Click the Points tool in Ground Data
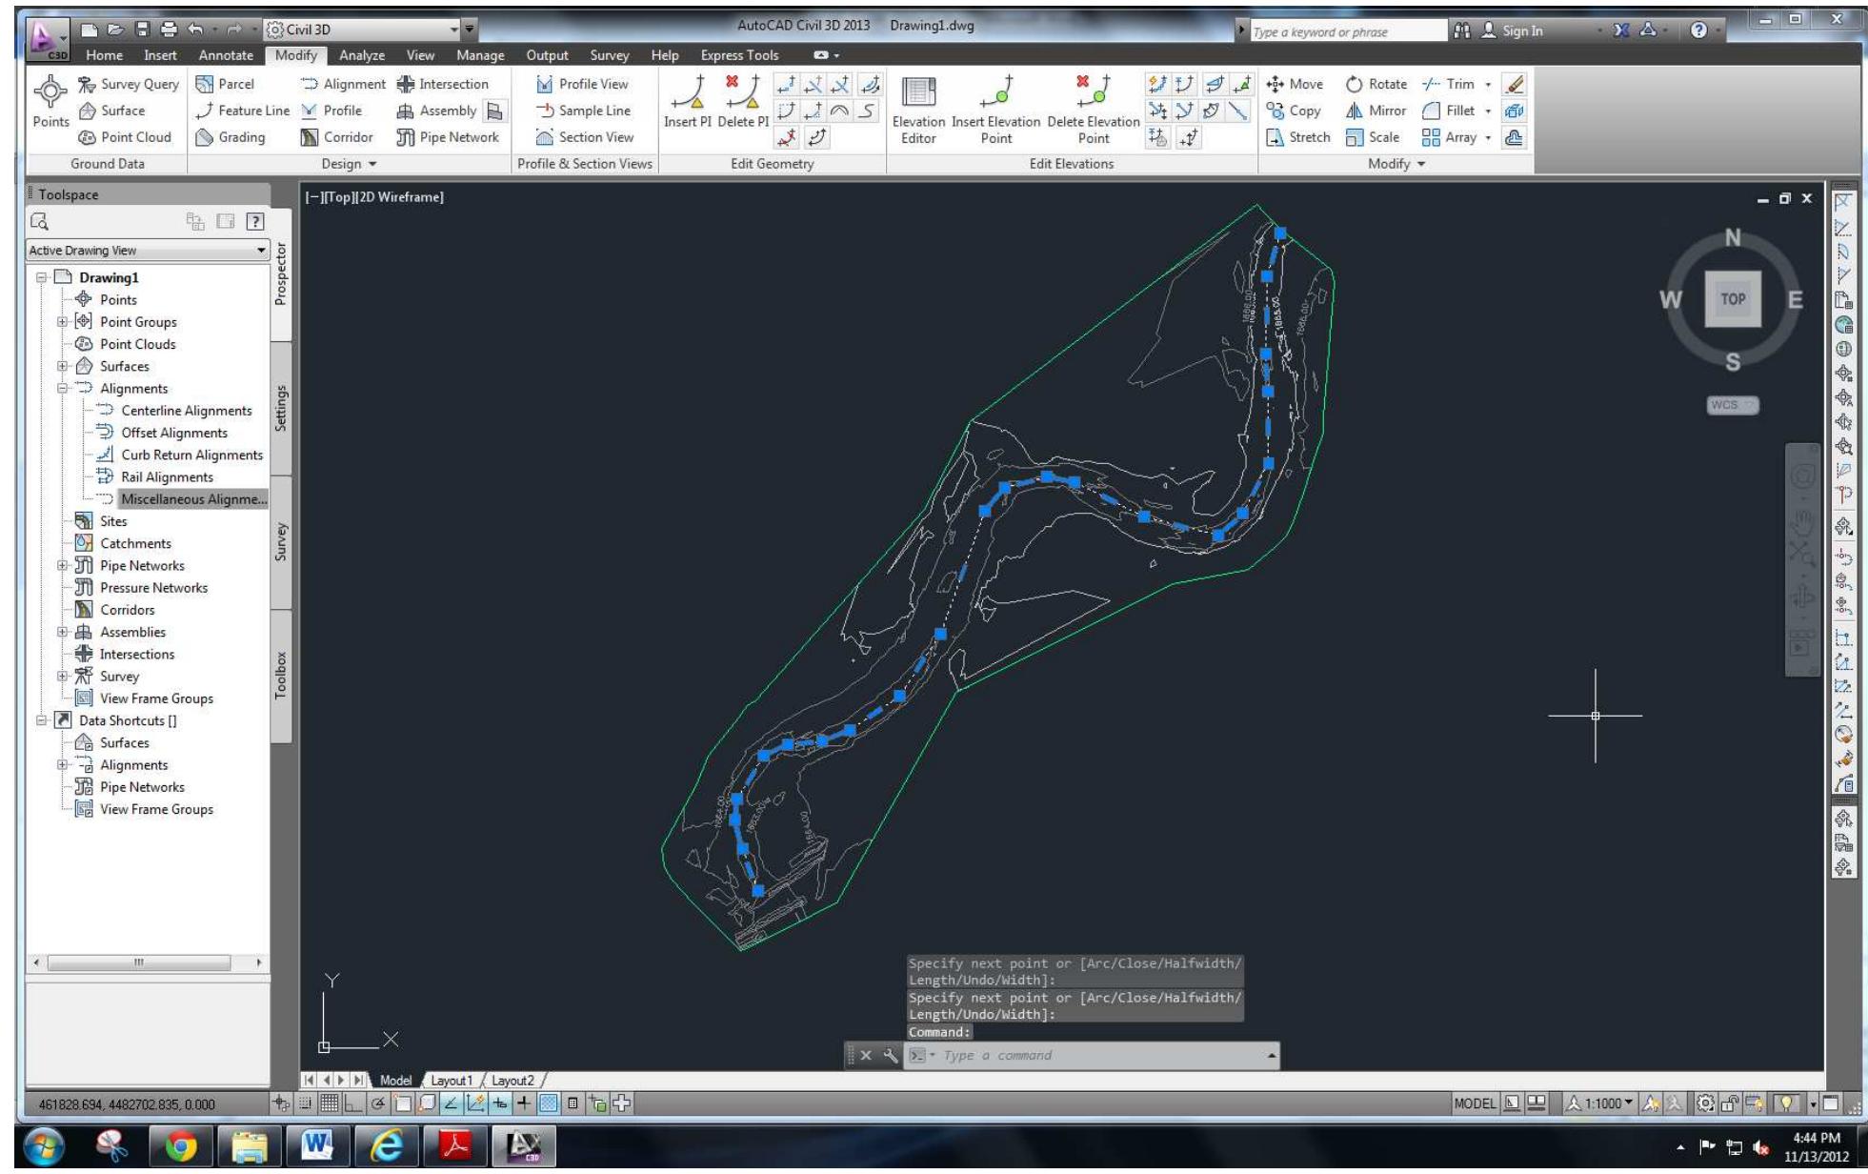Viewport: 1868px width, 1174px height. [x=50, y=105]
